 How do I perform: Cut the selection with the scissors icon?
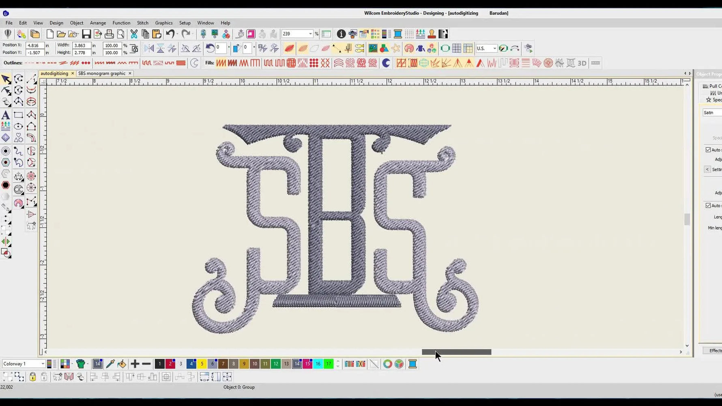pyautogui.click(x=134, y=34)
